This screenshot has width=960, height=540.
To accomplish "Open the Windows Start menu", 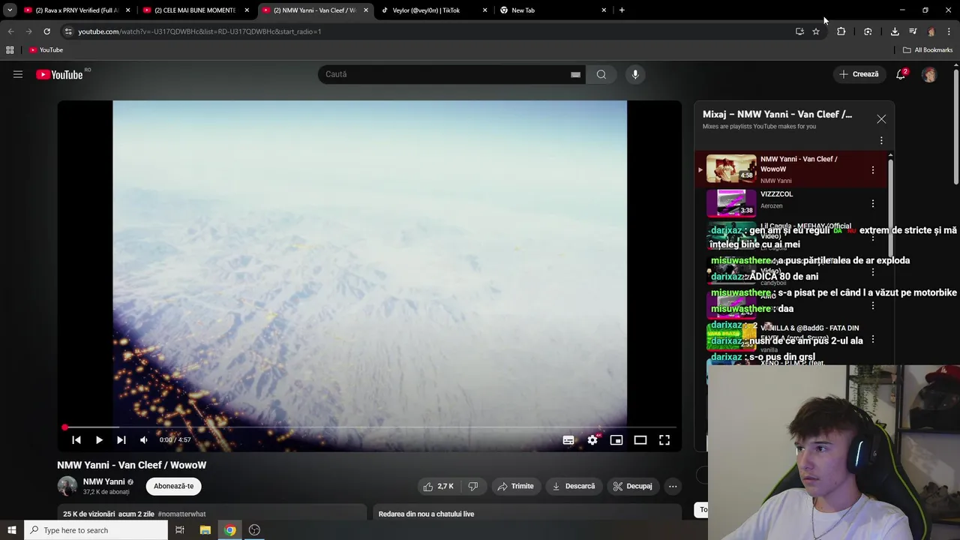I will [11, 530].
